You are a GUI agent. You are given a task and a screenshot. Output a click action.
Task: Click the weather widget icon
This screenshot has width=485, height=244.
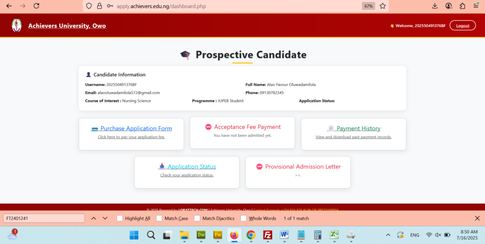[12, 235]
